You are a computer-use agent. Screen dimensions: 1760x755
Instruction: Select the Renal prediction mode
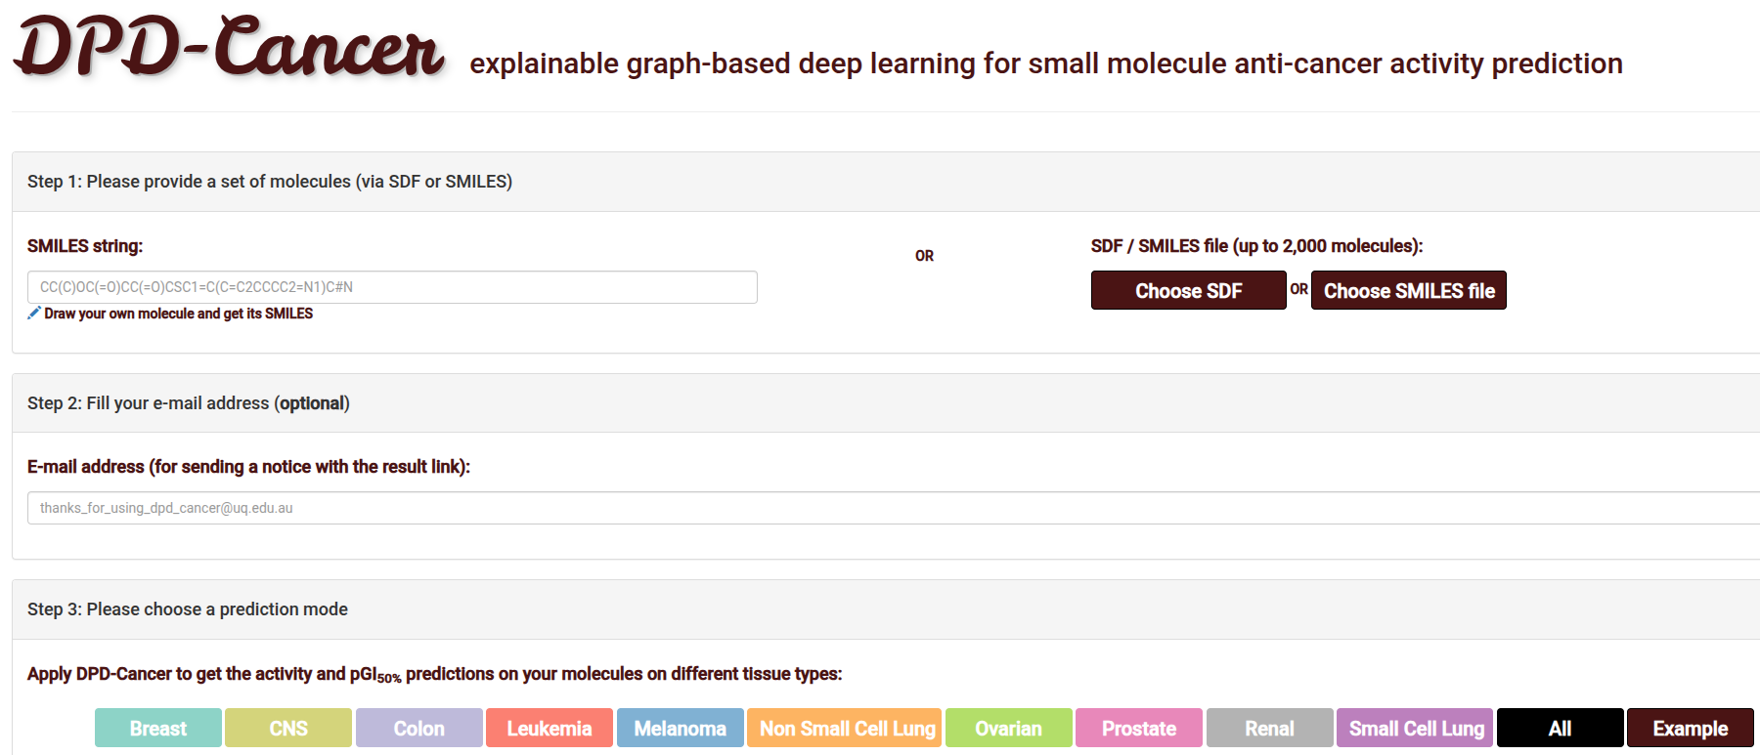(x=1269, y=729)
